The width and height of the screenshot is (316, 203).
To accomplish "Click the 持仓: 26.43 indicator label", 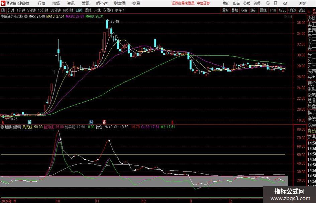I will [x=104, y=127].
